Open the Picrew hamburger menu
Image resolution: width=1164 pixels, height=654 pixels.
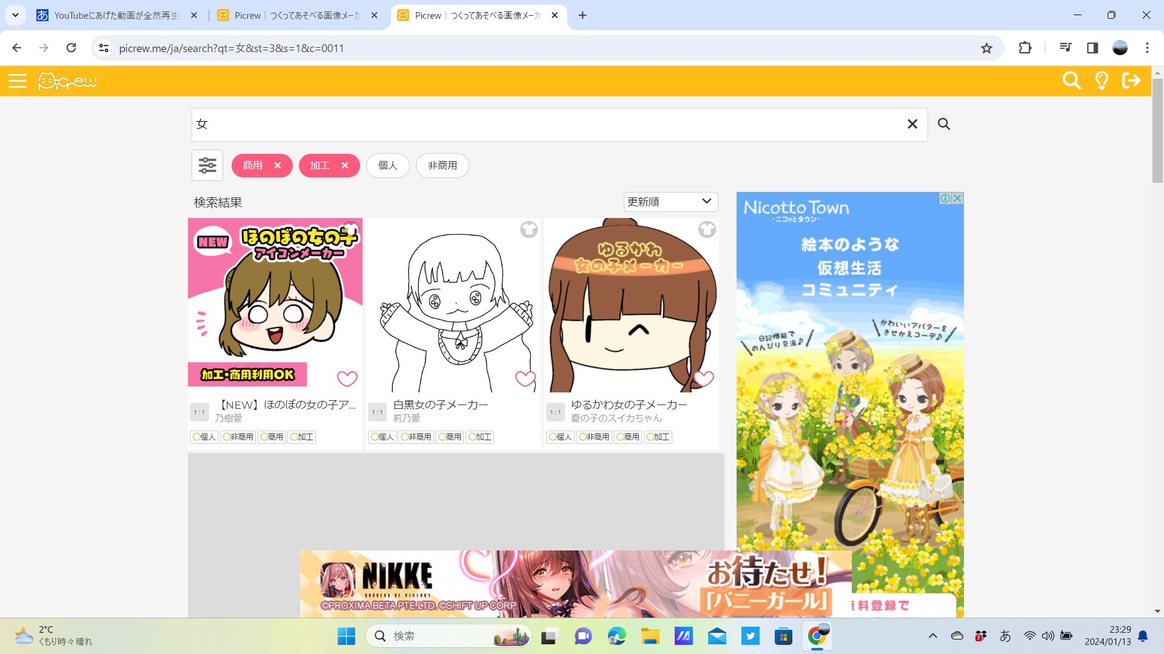tap(18, 81)
